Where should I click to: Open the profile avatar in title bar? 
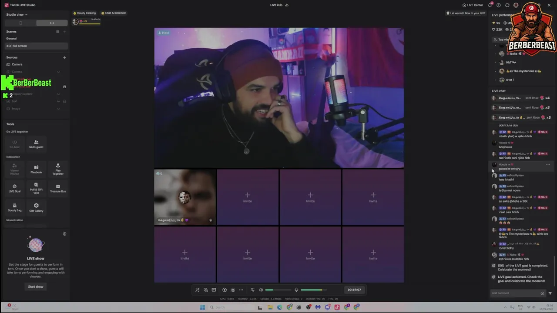point(516,5)
